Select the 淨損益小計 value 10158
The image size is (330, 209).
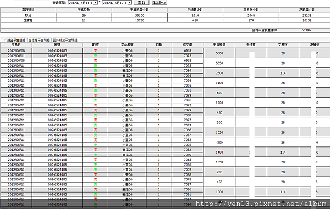point(307,20)
